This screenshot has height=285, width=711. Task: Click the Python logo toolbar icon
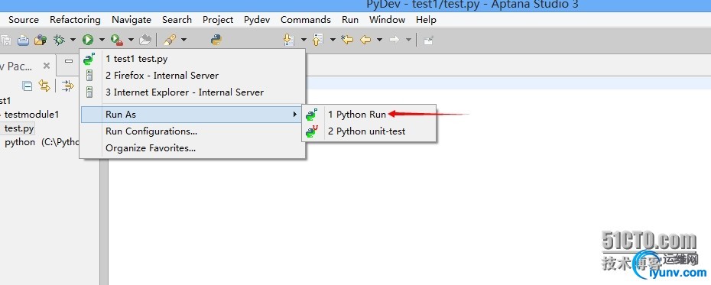pyautogui.click(x=216, y=40)
